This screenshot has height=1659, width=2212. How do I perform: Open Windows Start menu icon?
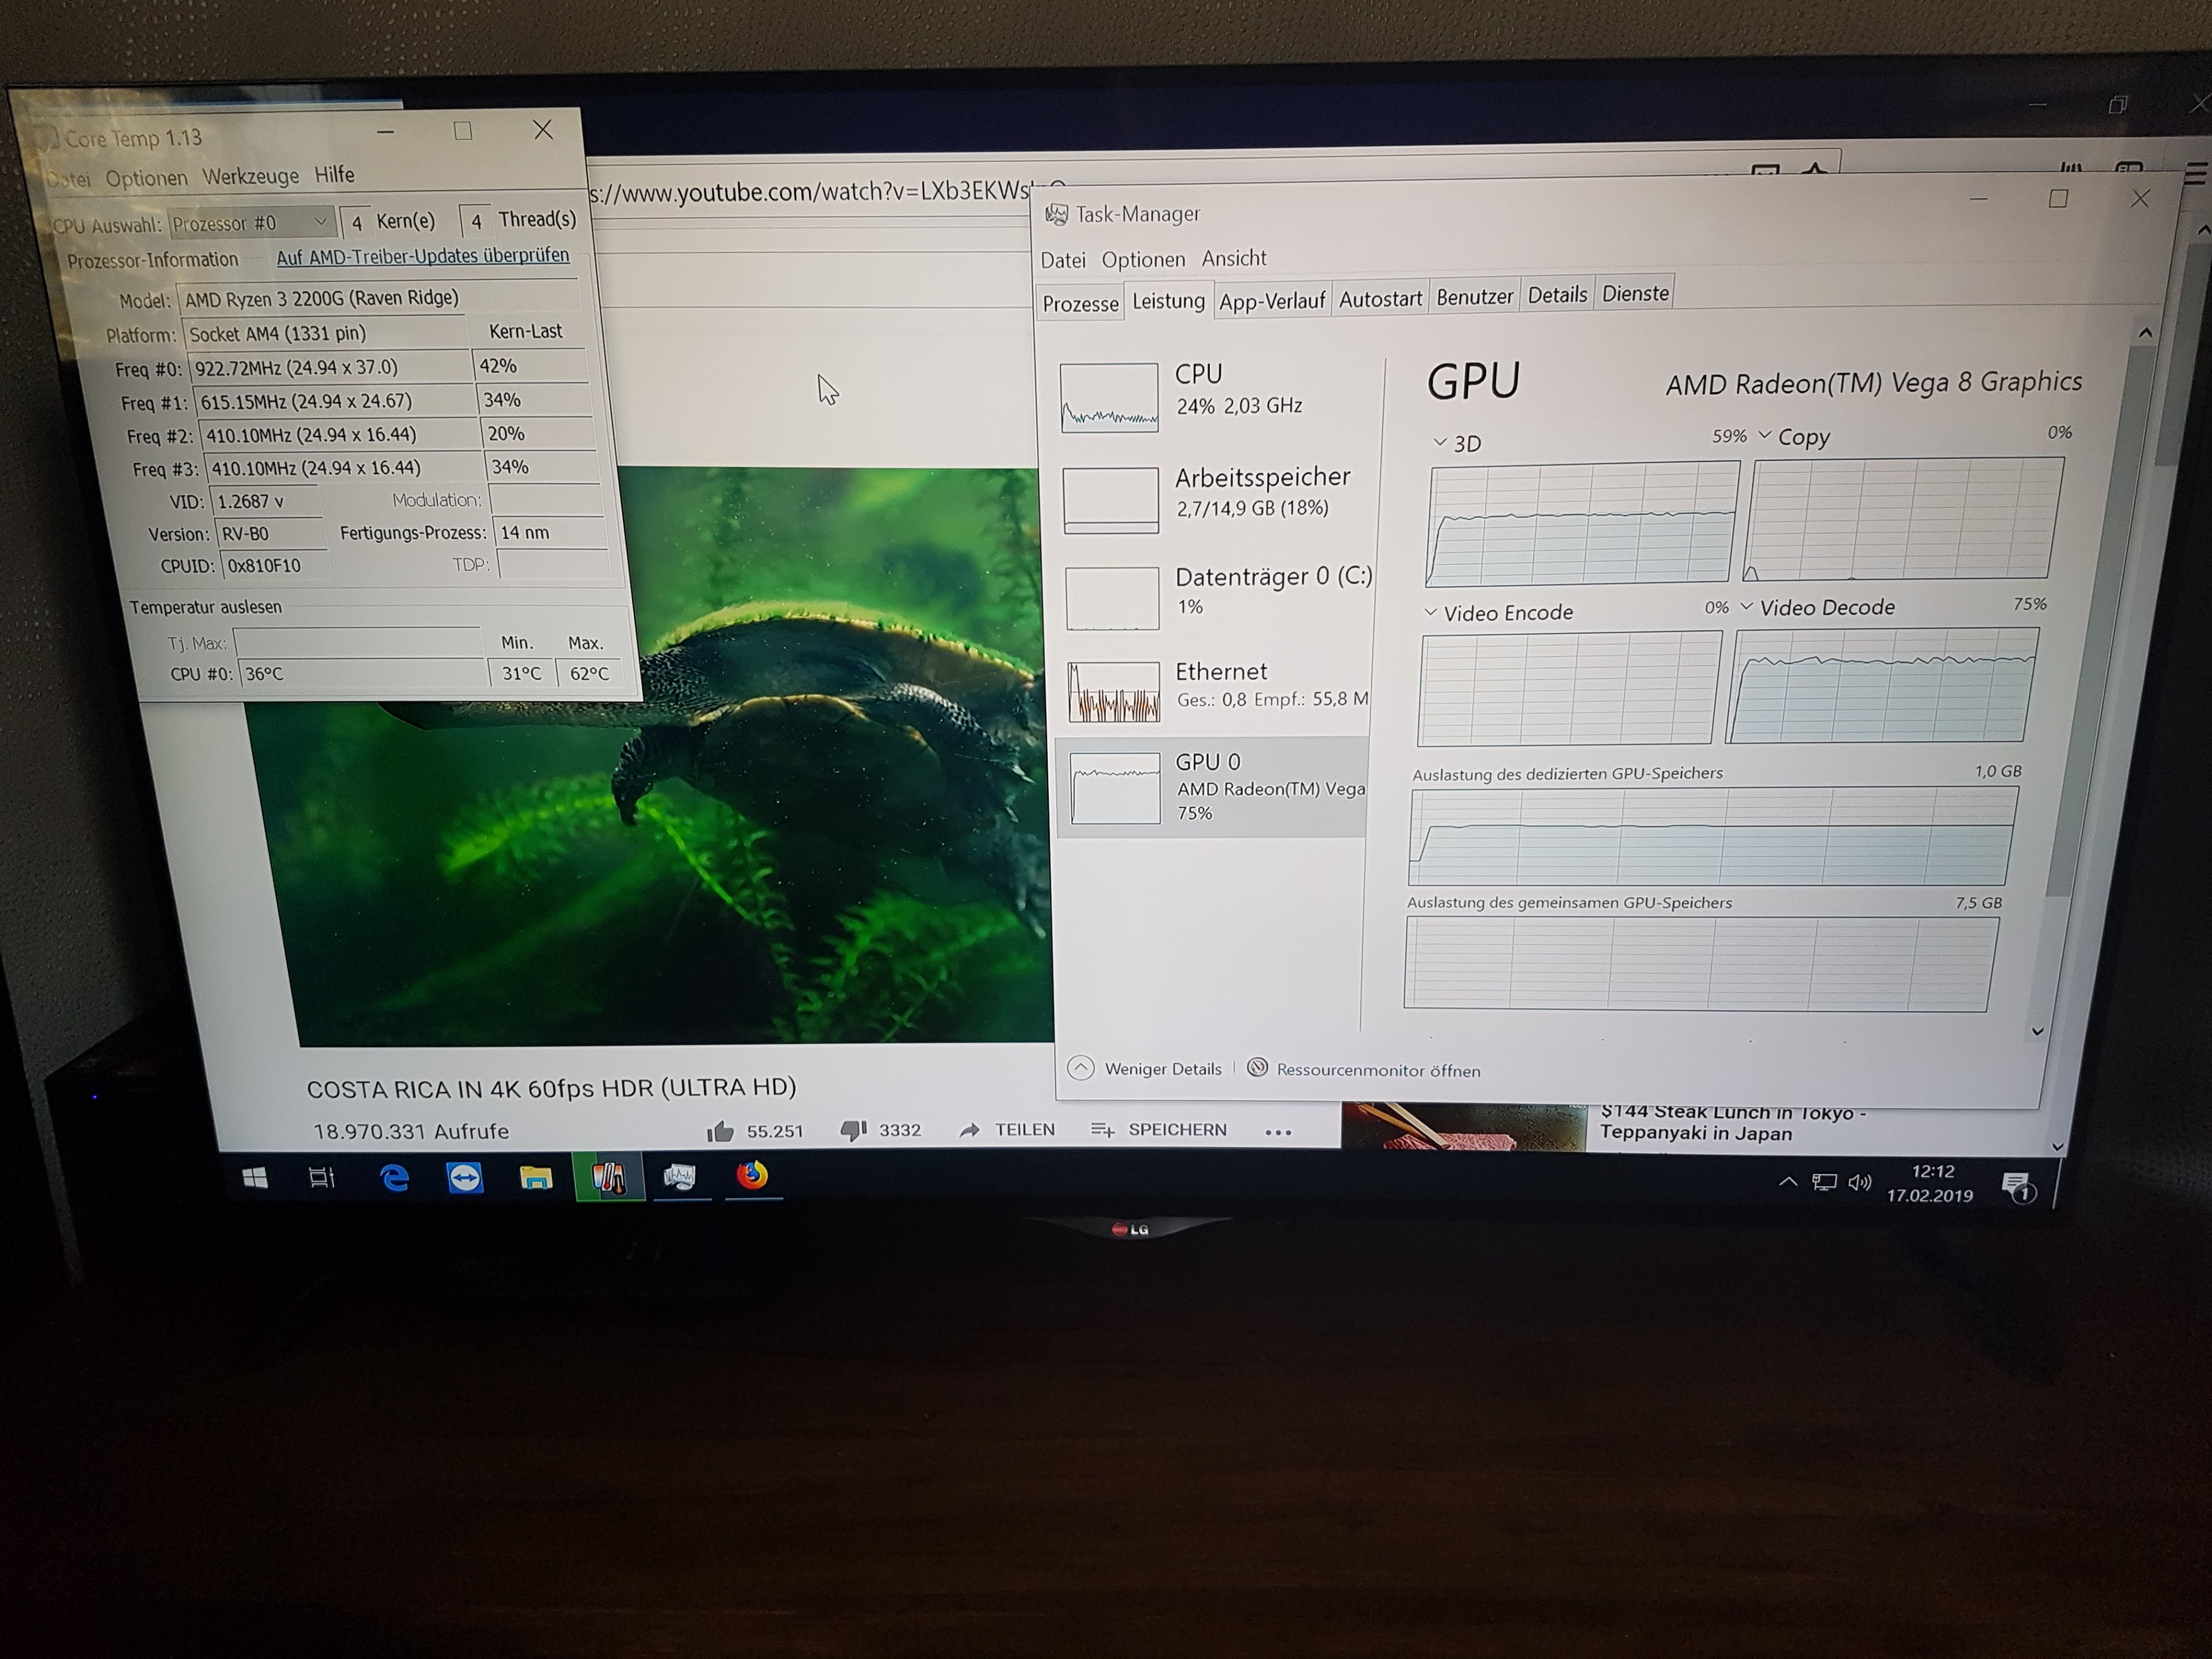[x=255, y=1178]
